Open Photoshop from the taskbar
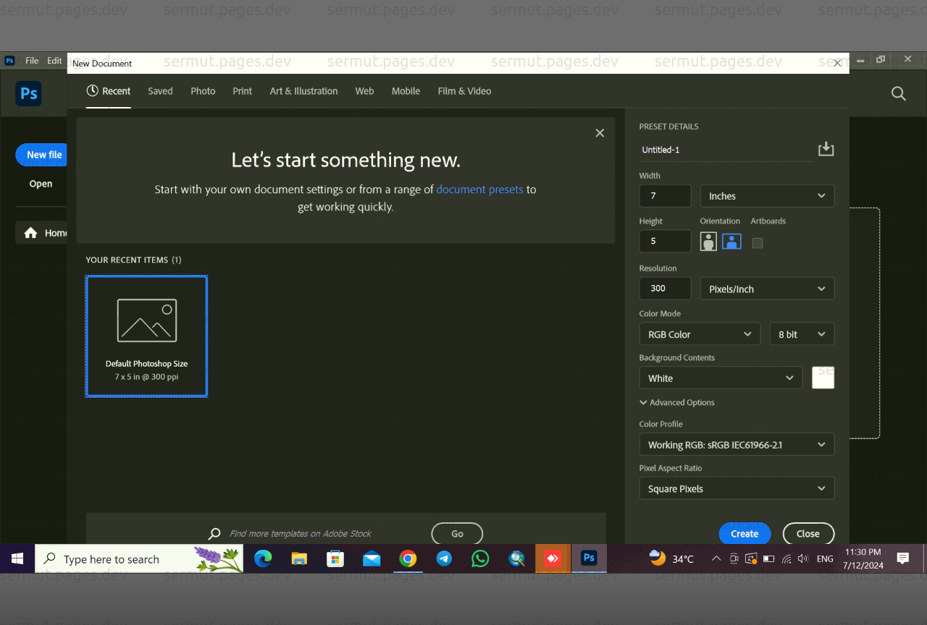 tap(589, 558)
